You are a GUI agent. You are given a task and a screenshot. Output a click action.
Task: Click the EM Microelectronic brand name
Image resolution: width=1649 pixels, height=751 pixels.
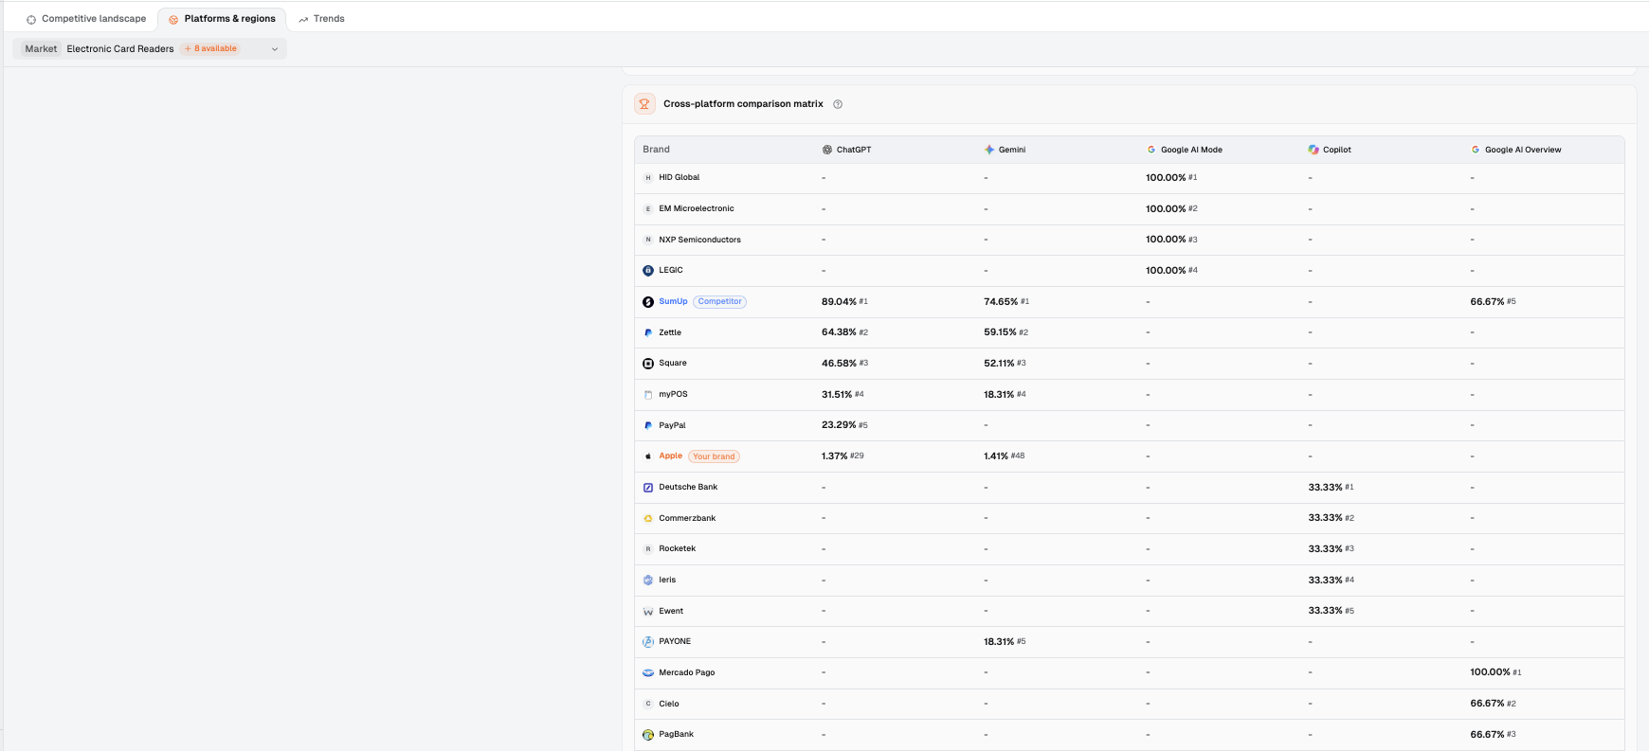click(697, 208)
